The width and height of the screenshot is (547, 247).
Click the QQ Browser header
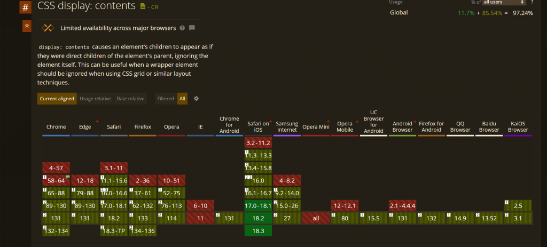point(460,126)
